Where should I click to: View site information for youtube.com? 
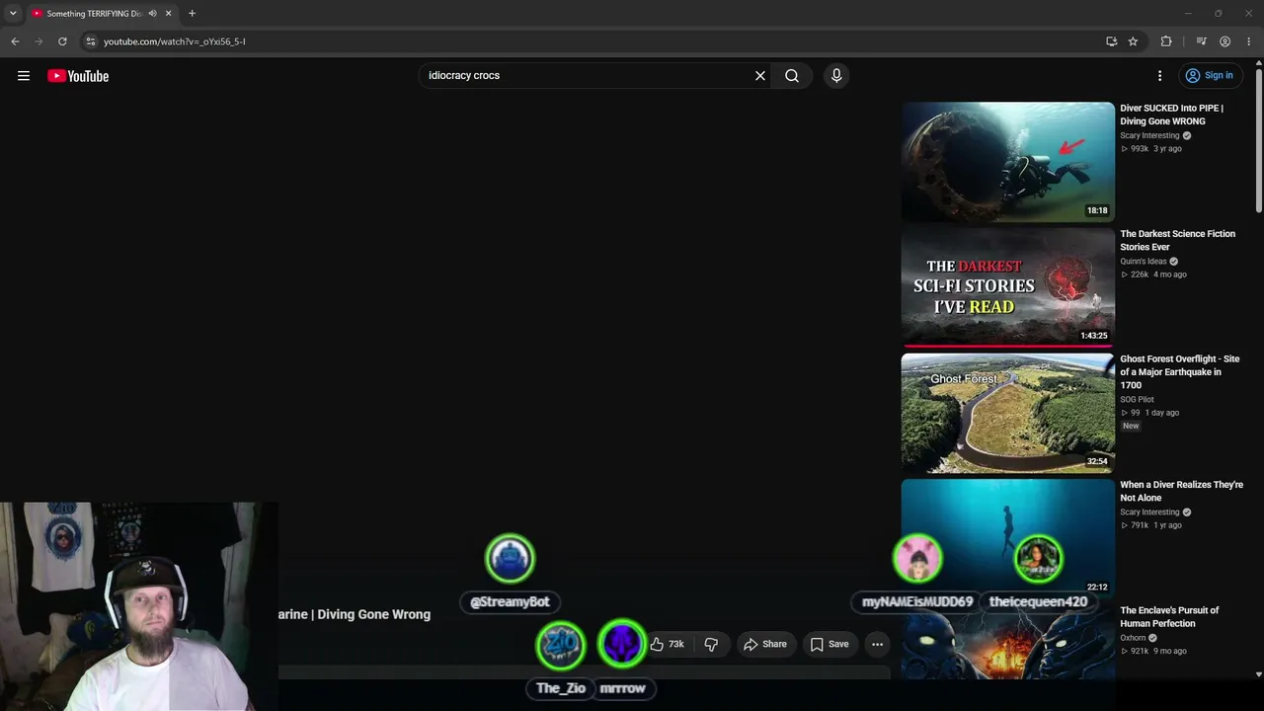tap(90, 41)
